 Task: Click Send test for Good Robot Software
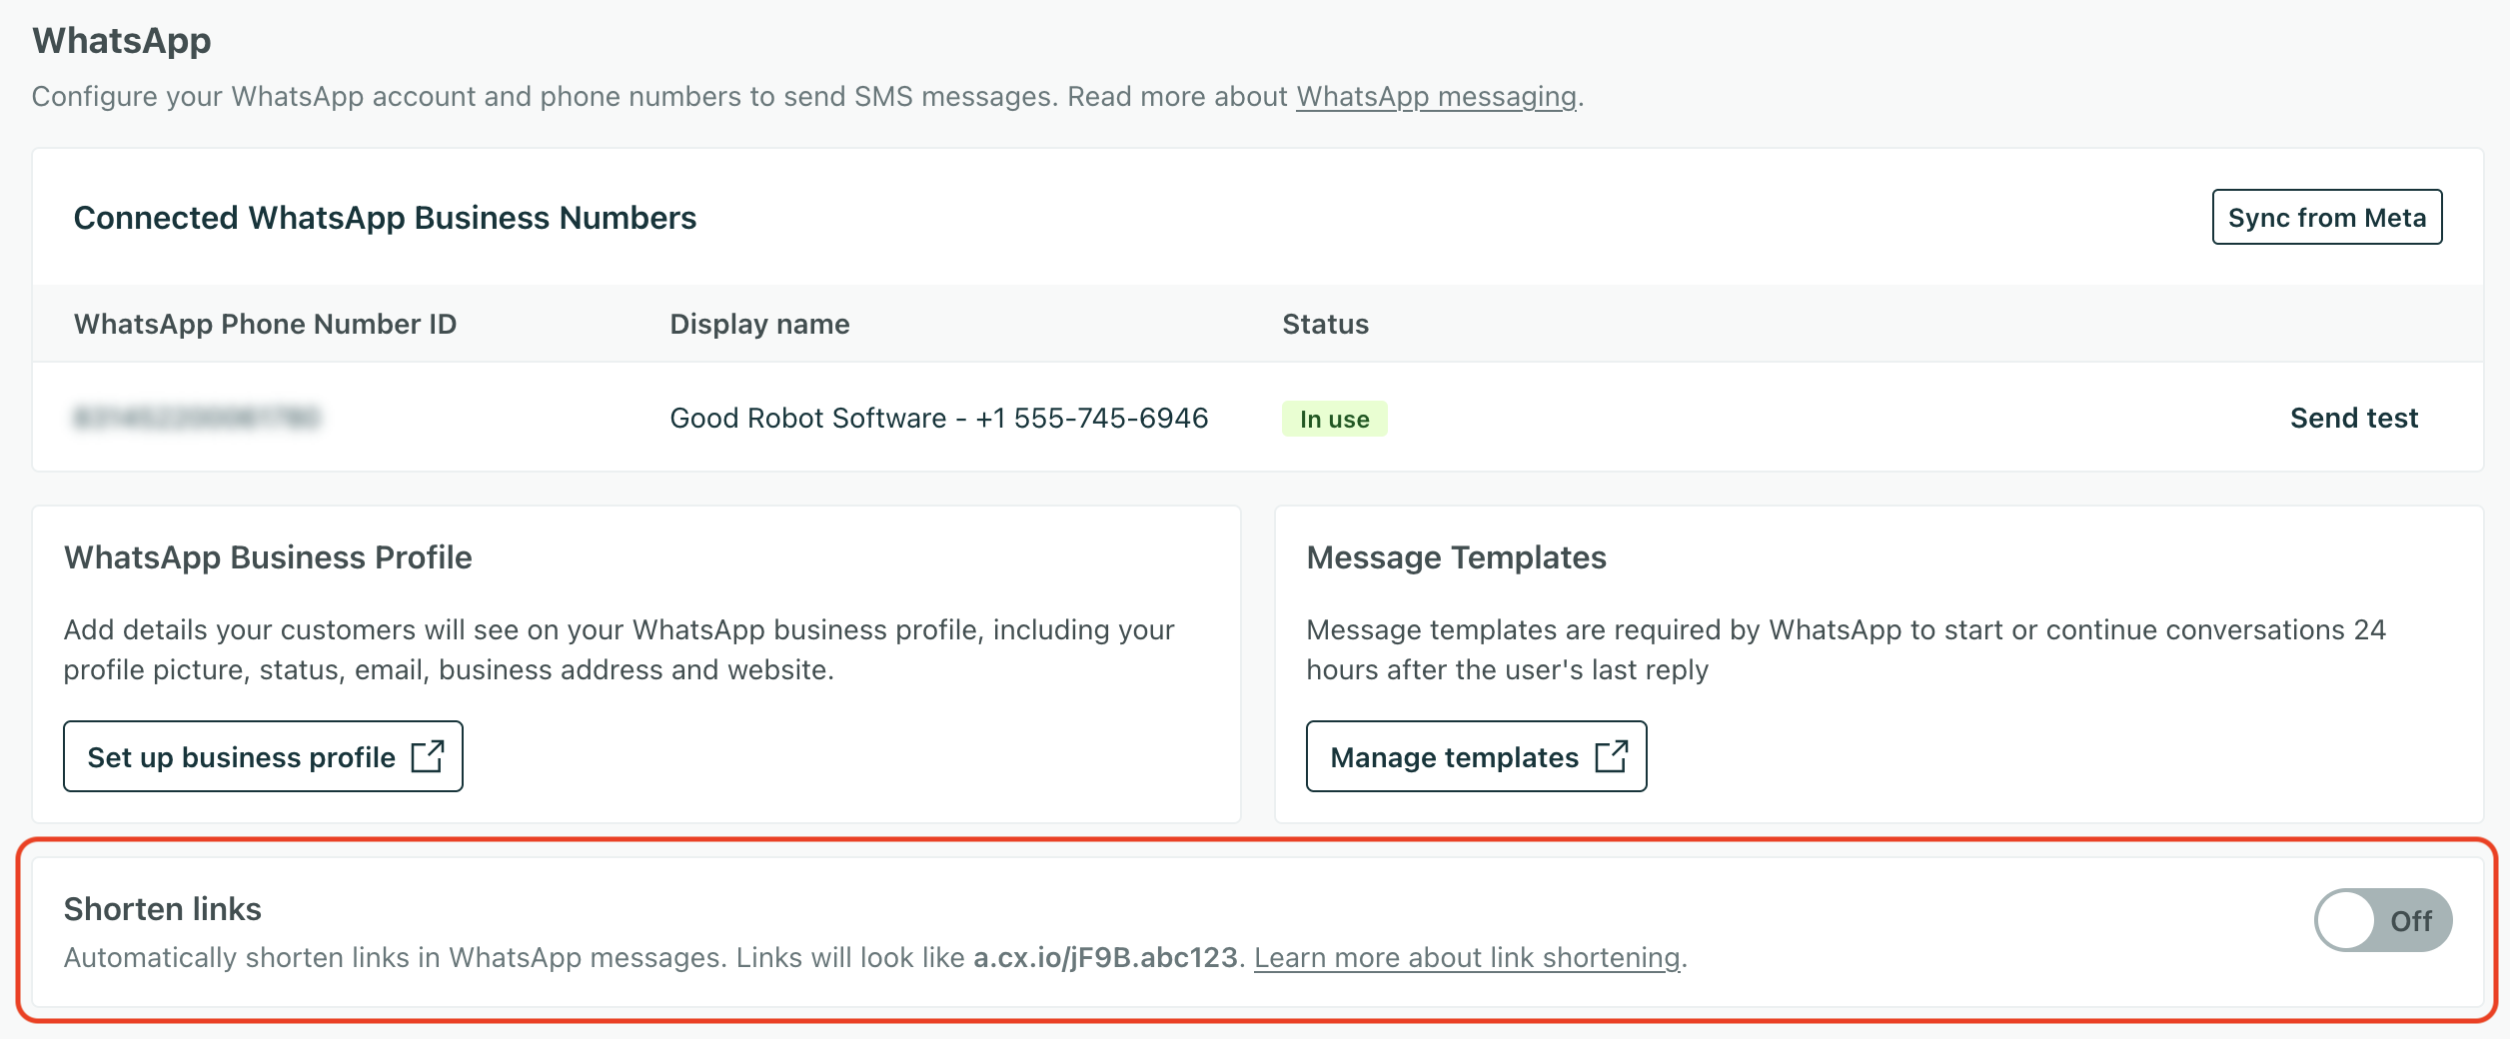point(2355,418)
